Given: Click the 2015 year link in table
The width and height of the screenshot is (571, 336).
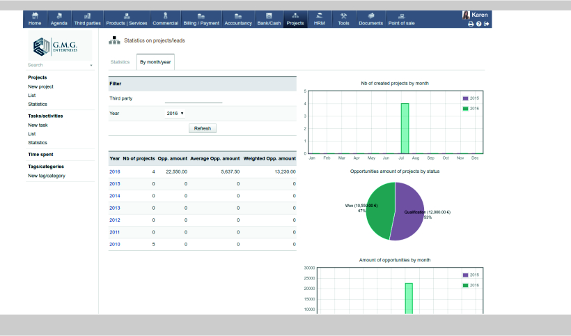Looking at the screenshot, I should click(x=115, y=183).
